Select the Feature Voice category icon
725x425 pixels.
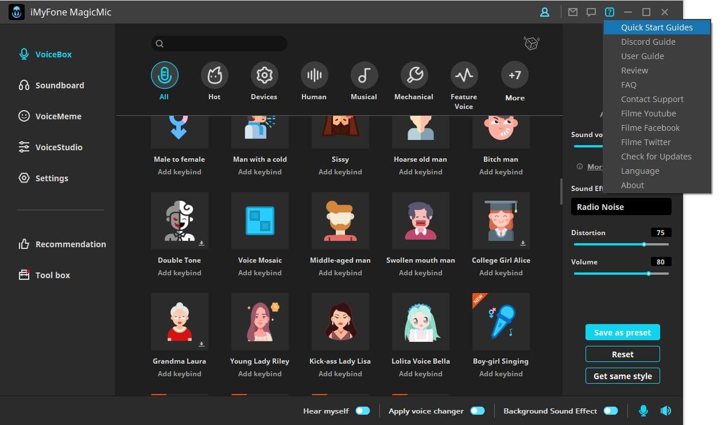tap(464, 75)
